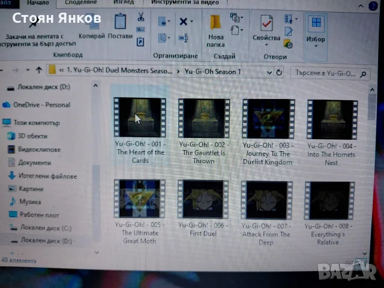Viewport: 384px width, 288px height.
Task: Click the Move to icon in Organize group
Action: point(162,22)
